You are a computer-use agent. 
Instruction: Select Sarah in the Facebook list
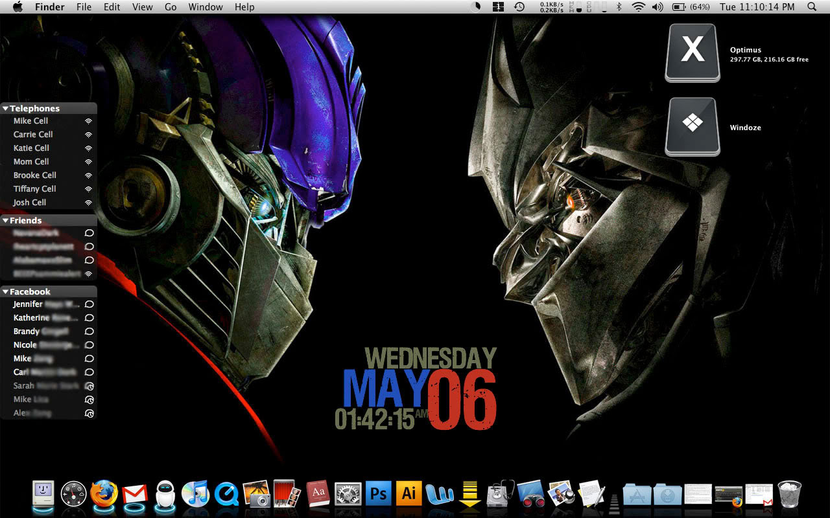[49, 386]
